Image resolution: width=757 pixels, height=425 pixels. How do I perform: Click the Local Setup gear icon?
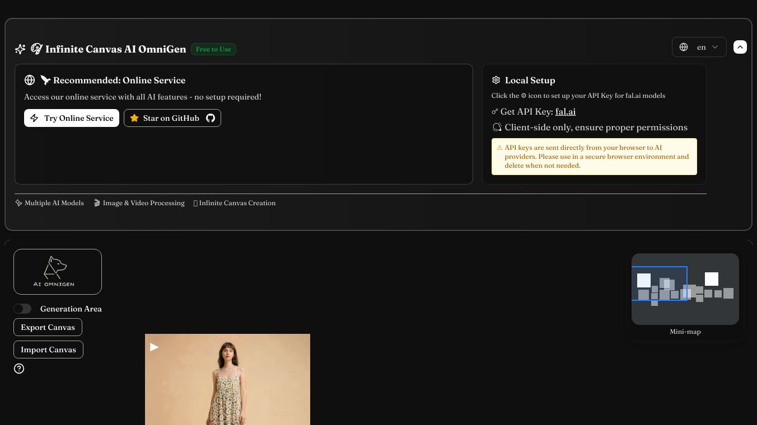point(496,81)
